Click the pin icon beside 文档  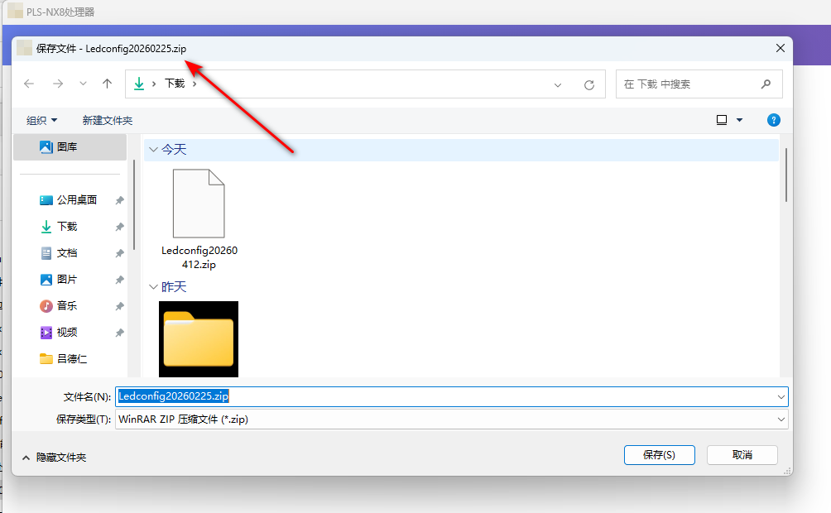(120, 253)
